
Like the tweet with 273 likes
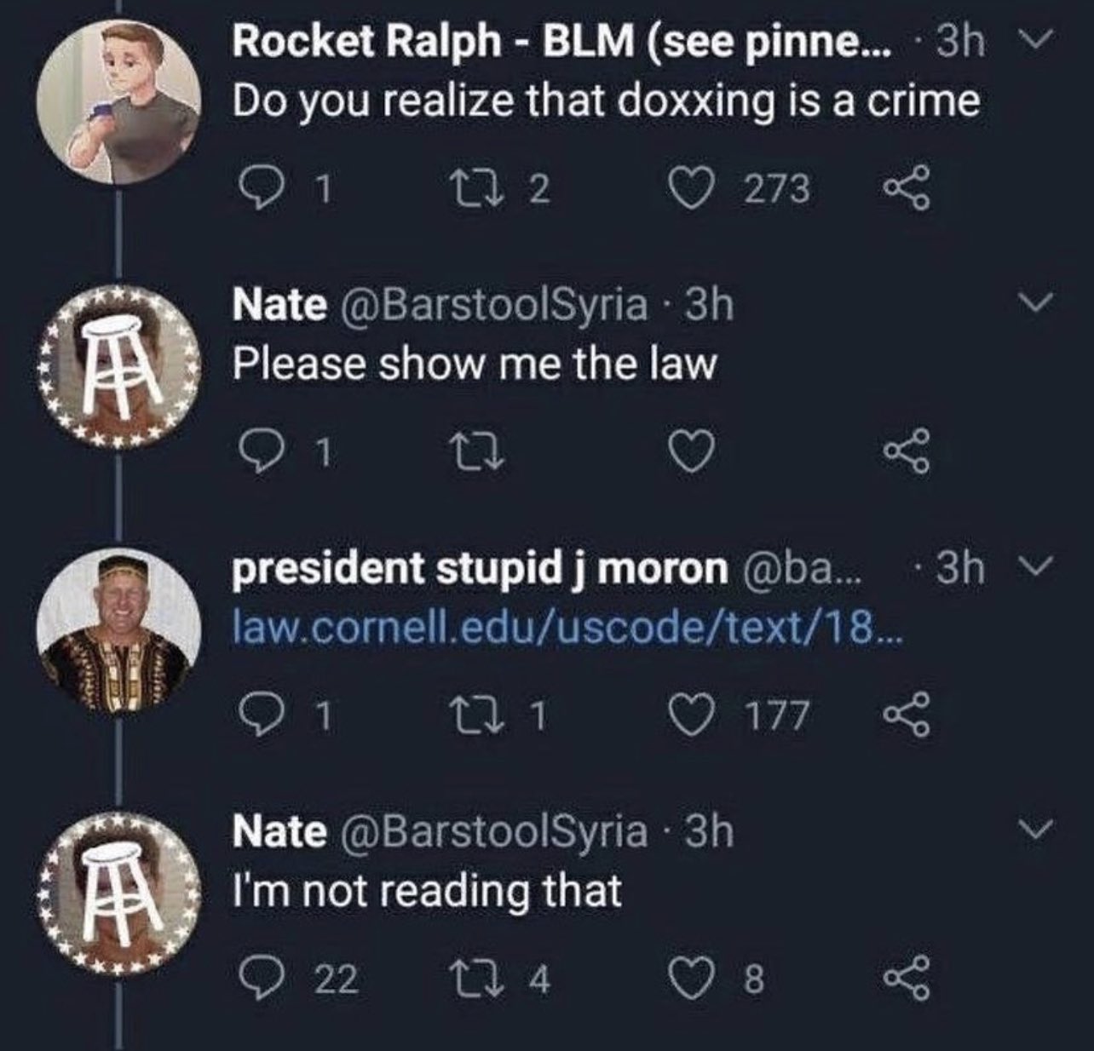(x=694, y=189)
